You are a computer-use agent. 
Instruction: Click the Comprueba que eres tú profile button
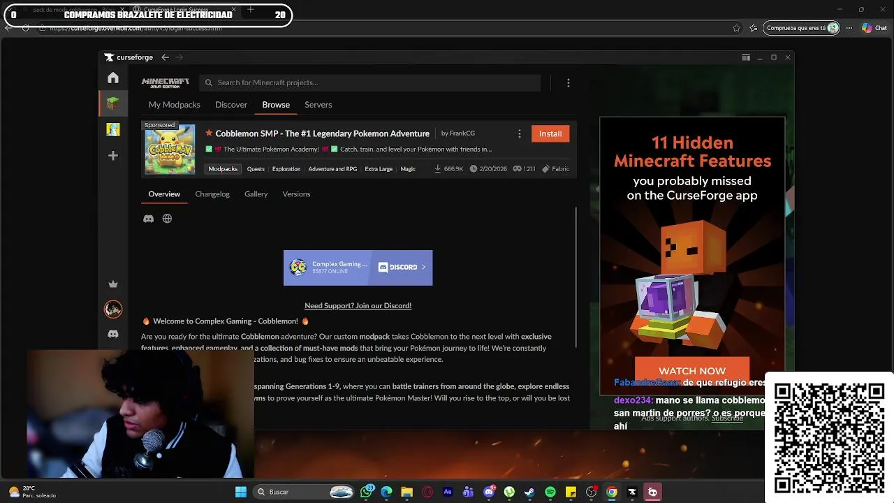[802, 28]
